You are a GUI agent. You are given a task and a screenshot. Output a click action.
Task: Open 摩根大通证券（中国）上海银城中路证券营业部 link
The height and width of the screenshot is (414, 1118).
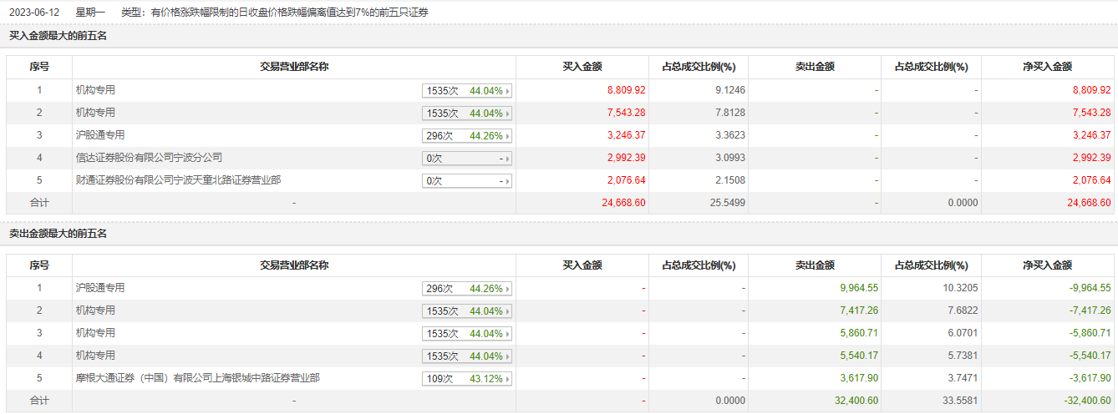197,378
